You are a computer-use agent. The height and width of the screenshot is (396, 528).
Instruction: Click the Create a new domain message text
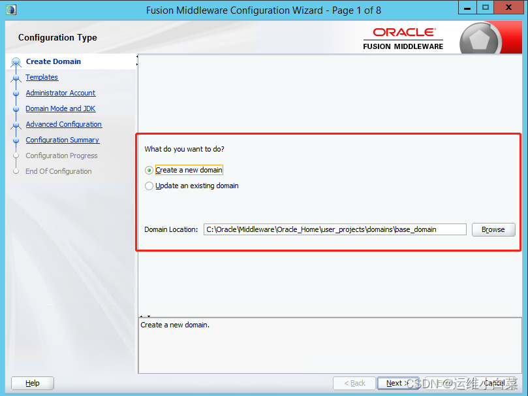click(175, 325)
